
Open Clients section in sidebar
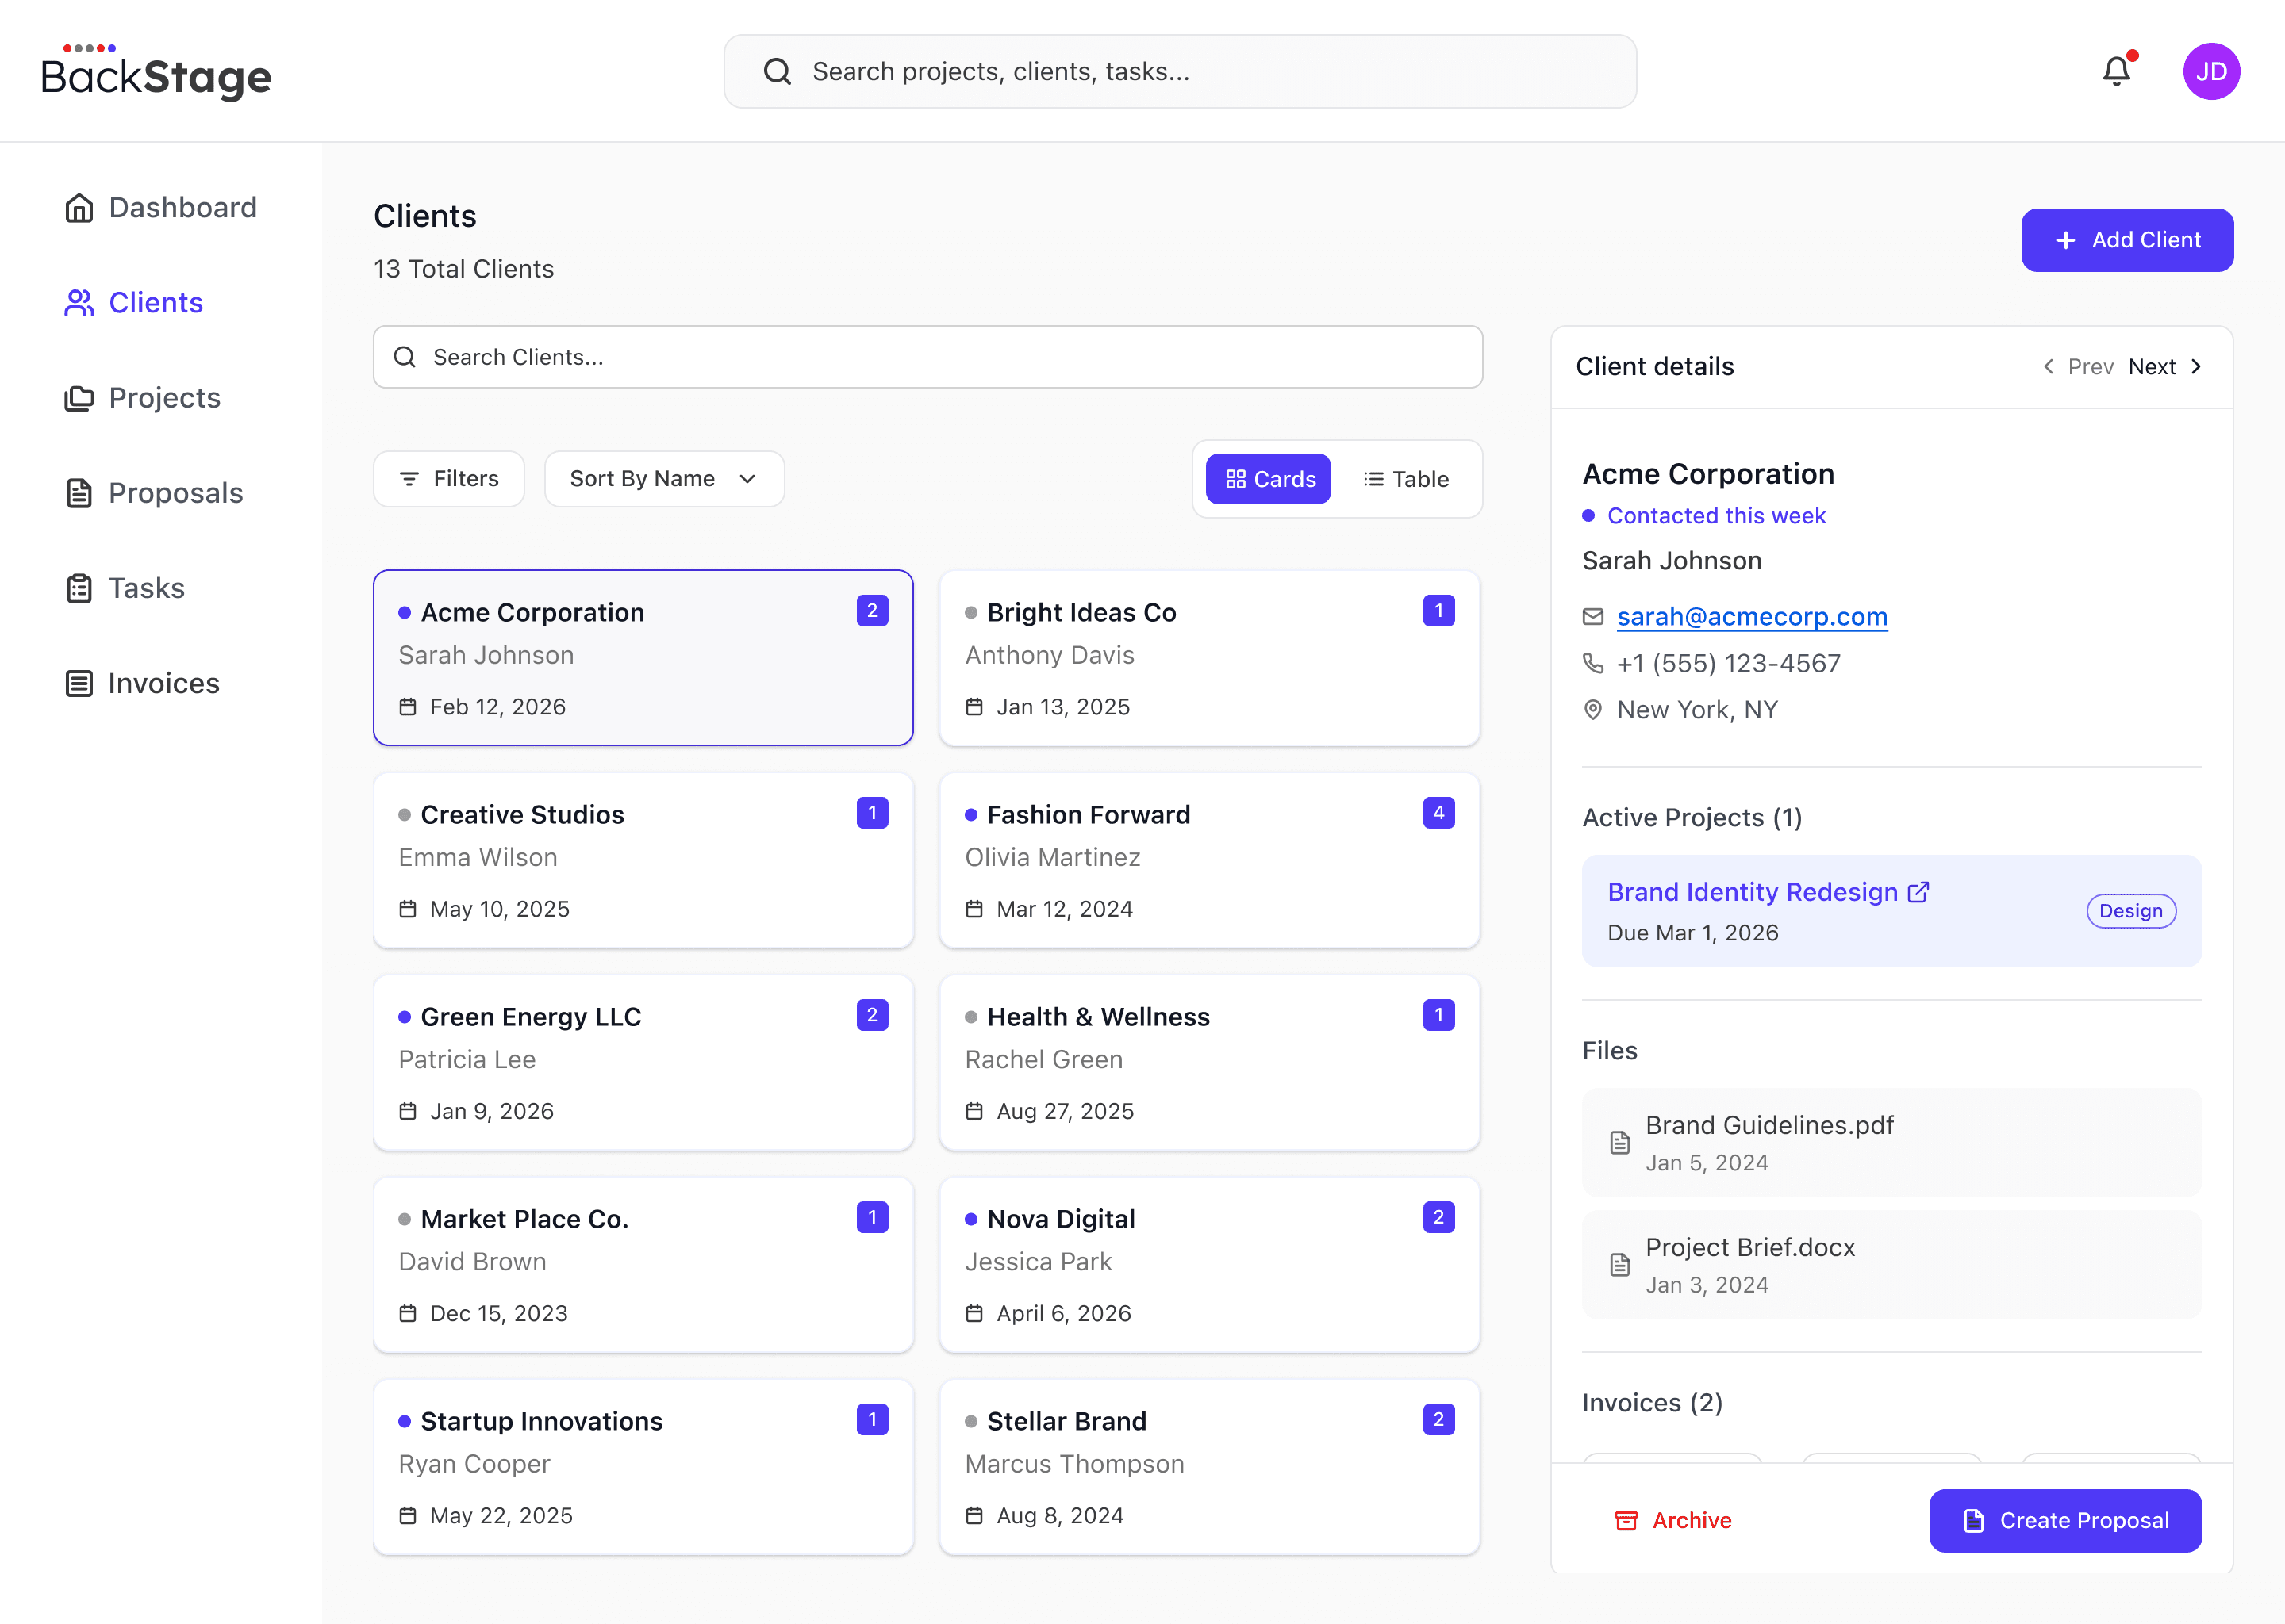(155, 303)
